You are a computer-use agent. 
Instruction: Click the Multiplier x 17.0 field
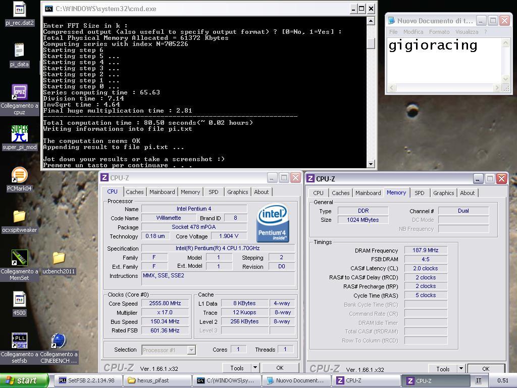pos(165,312)
